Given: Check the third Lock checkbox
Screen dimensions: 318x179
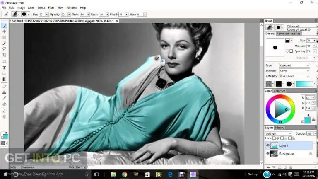Looking at the screenshot, I should (290, 138).
